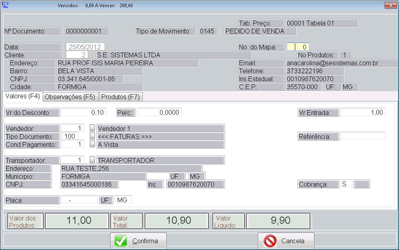This screenshot has width=399, height=250.
Task: Switch to the Observações (F5) tab
Action: (69, 97)
